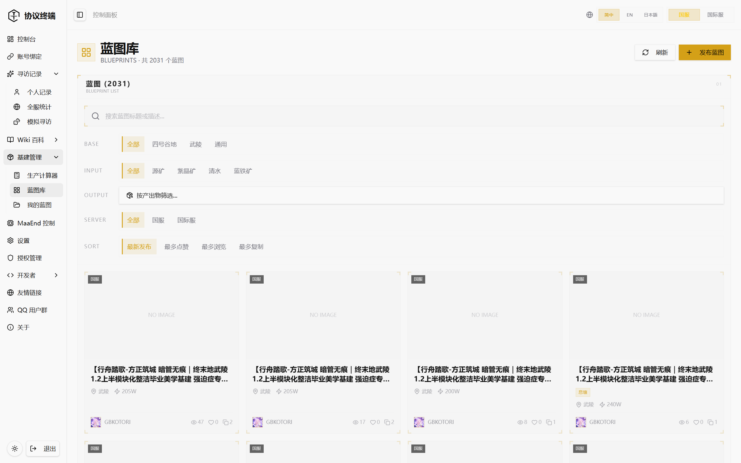Filter INPUT by 紫晶矿
The height and width of the screenshot is (463, 741).
[x=186, y=171]
